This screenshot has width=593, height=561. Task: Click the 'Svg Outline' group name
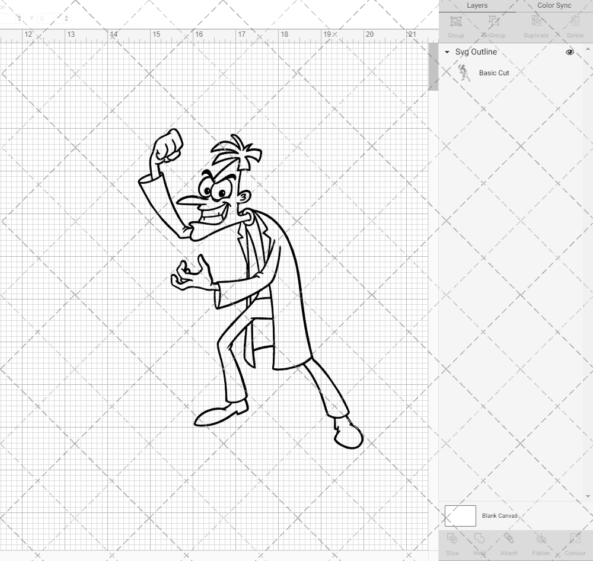pyautogui.click(x=476, y=52)
